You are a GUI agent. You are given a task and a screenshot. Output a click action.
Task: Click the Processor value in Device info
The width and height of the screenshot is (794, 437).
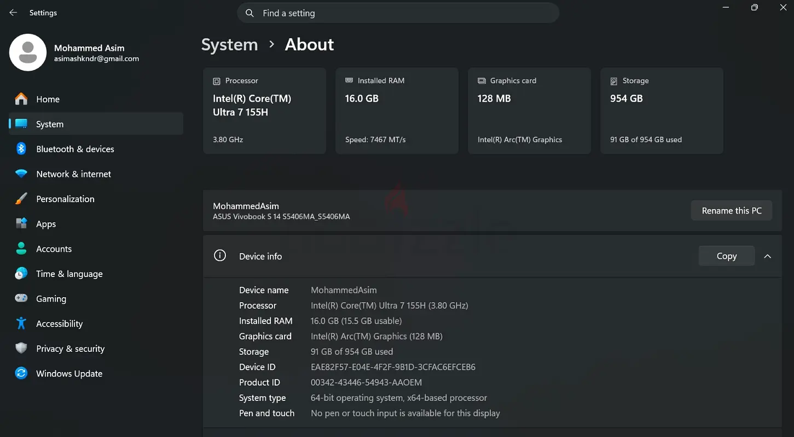point(390,305)
